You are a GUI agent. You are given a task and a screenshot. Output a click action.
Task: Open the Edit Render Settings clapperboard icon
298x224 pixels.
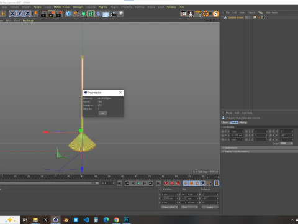point(59,14)
